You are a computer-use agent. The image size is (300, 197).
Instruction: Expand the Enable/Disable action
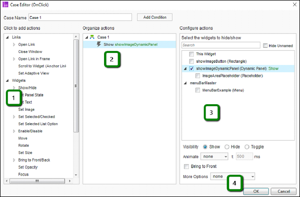click(14, 131)
